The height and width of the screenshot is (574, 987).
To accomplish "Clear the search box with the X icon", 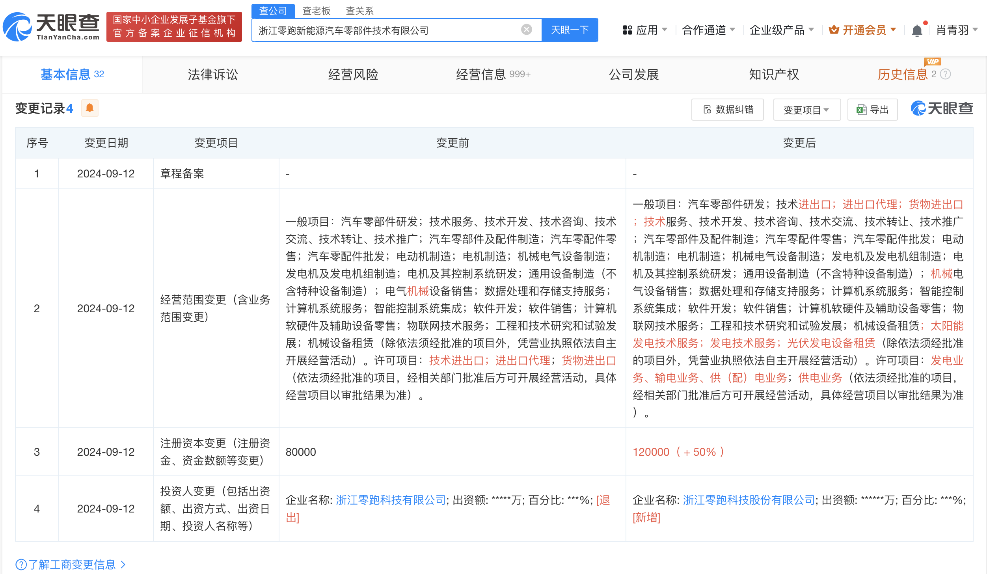I will 526,30.
